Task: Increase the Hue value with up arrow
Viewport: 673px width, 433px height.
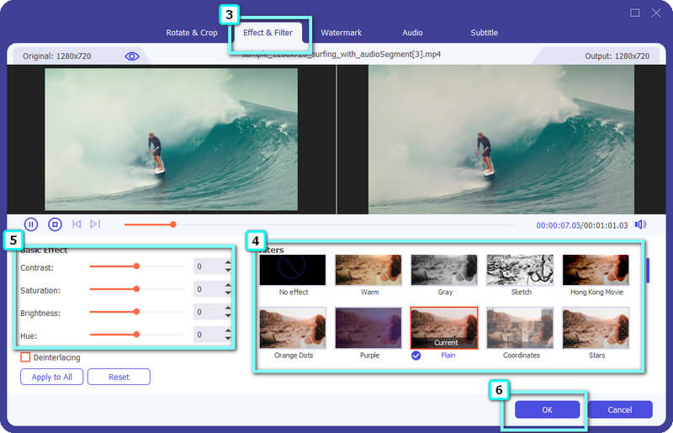Action: 228,330
